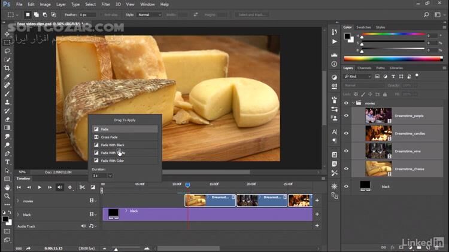Play the timeline

pos(40,187)
